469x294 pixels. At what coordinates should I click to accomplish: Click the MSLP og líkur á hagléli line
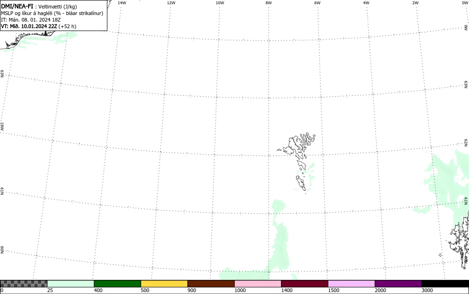click(52, 13)
